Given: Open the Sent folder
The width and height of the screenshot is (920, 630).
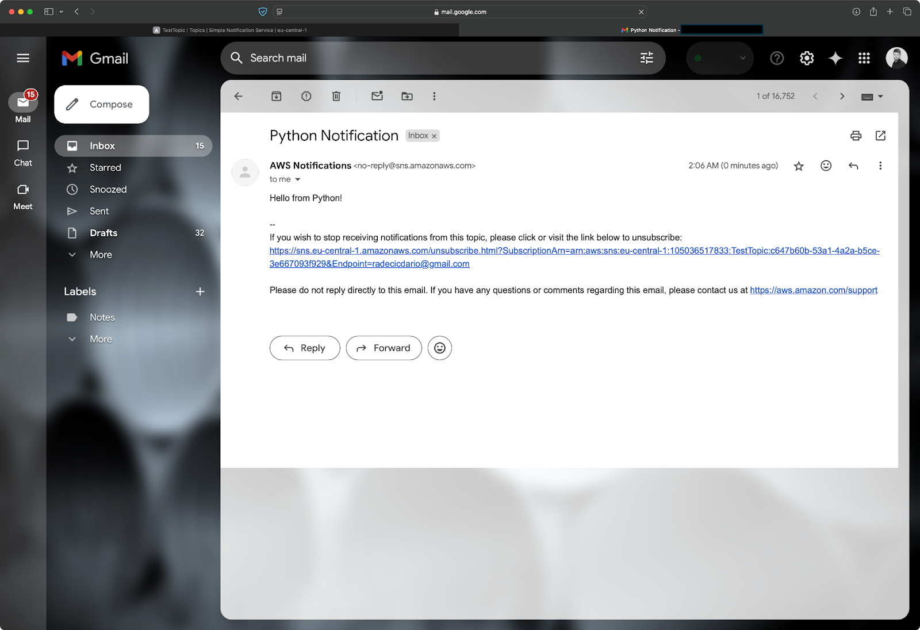Looking at the screenshot, I should click(133, 212).
